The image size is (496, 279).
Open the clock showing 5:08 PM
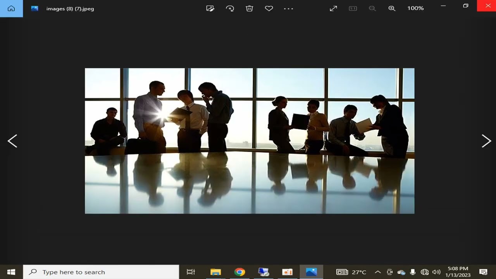coord(458,272)
